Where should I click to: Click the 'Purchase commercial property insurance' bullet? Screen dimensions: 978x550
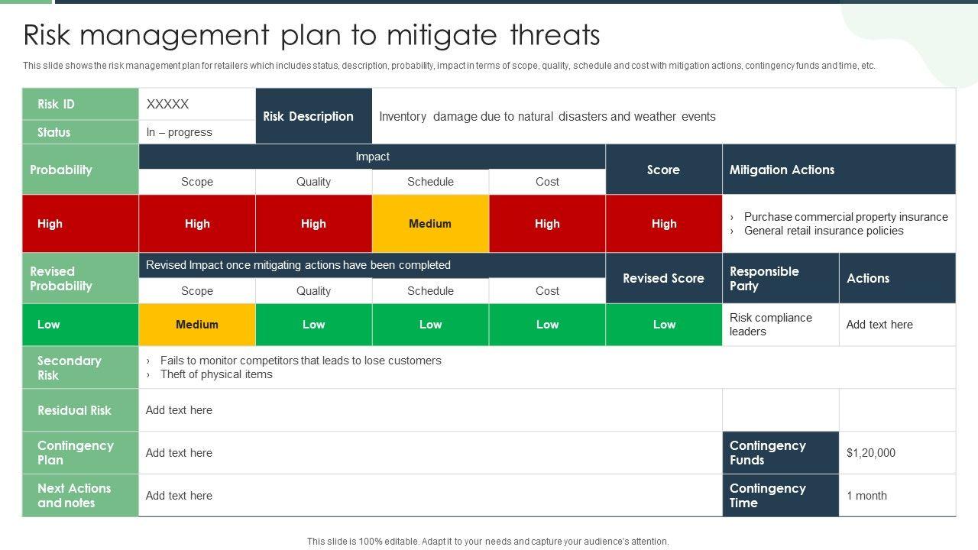[846, 217]
